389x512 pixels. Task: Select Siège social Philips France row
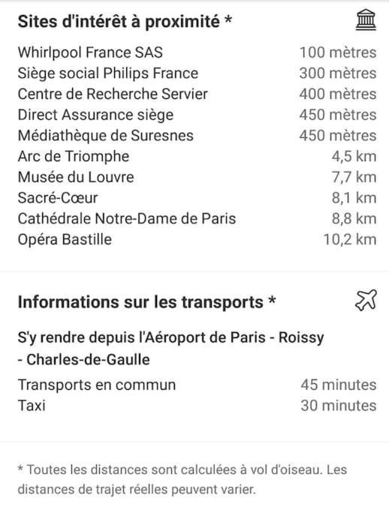pos(197,73)
